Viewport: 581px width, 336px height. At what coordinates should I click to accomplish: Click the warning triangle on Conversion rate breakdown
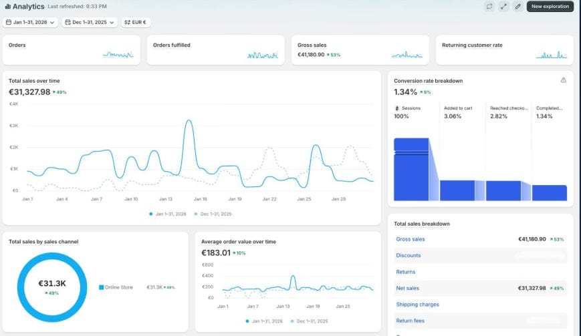563,80
